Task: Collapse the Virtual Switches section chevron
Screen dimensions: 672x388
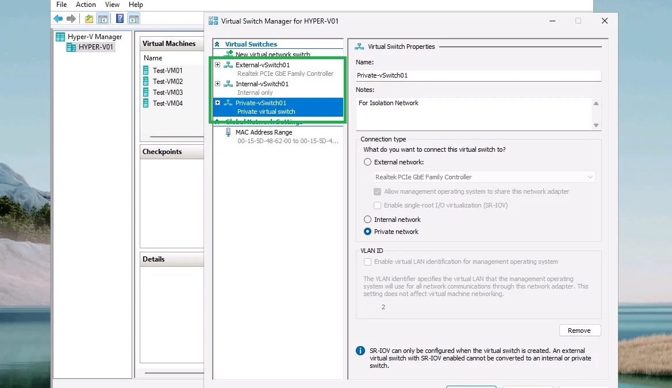Action: [217, 44]
